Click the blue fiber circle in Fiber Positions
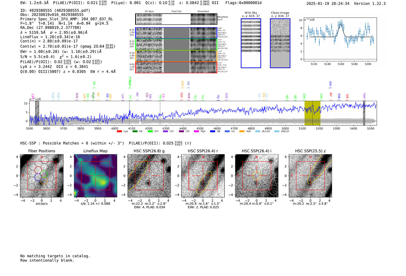The width and height of the screenshot is (406, 276). click(x=38, y=177)
